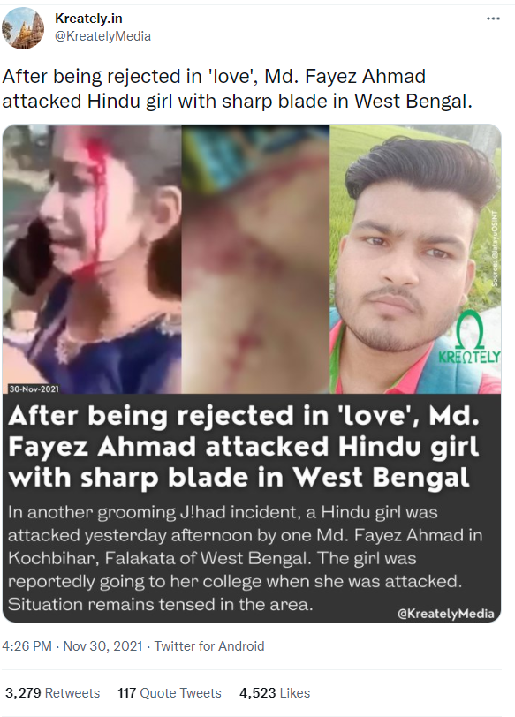Open the Kreately.in display name link
515x717 pixels.
pyautogui.click(x=88, y=19)
